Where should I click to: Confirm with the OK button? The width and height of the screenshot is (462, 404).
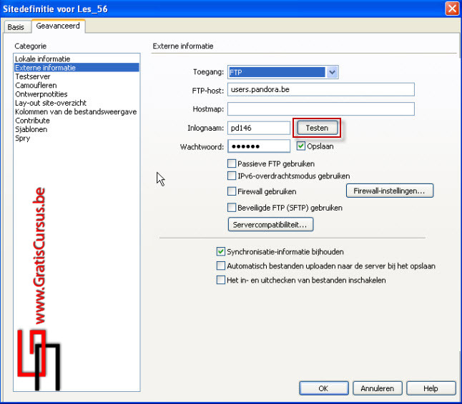[x=324, y=388]
